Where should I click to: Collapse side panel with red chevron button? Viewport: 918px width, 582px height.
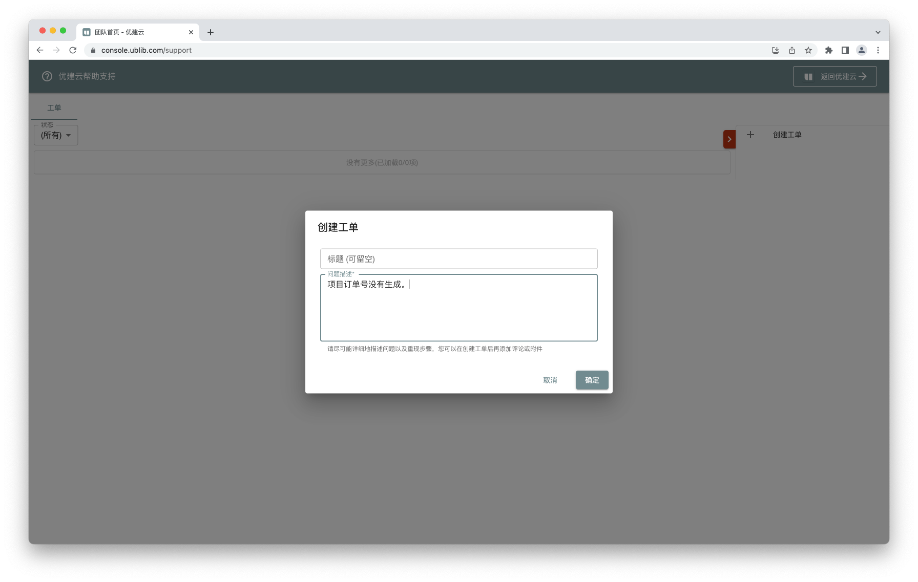(x=729, y=139)
